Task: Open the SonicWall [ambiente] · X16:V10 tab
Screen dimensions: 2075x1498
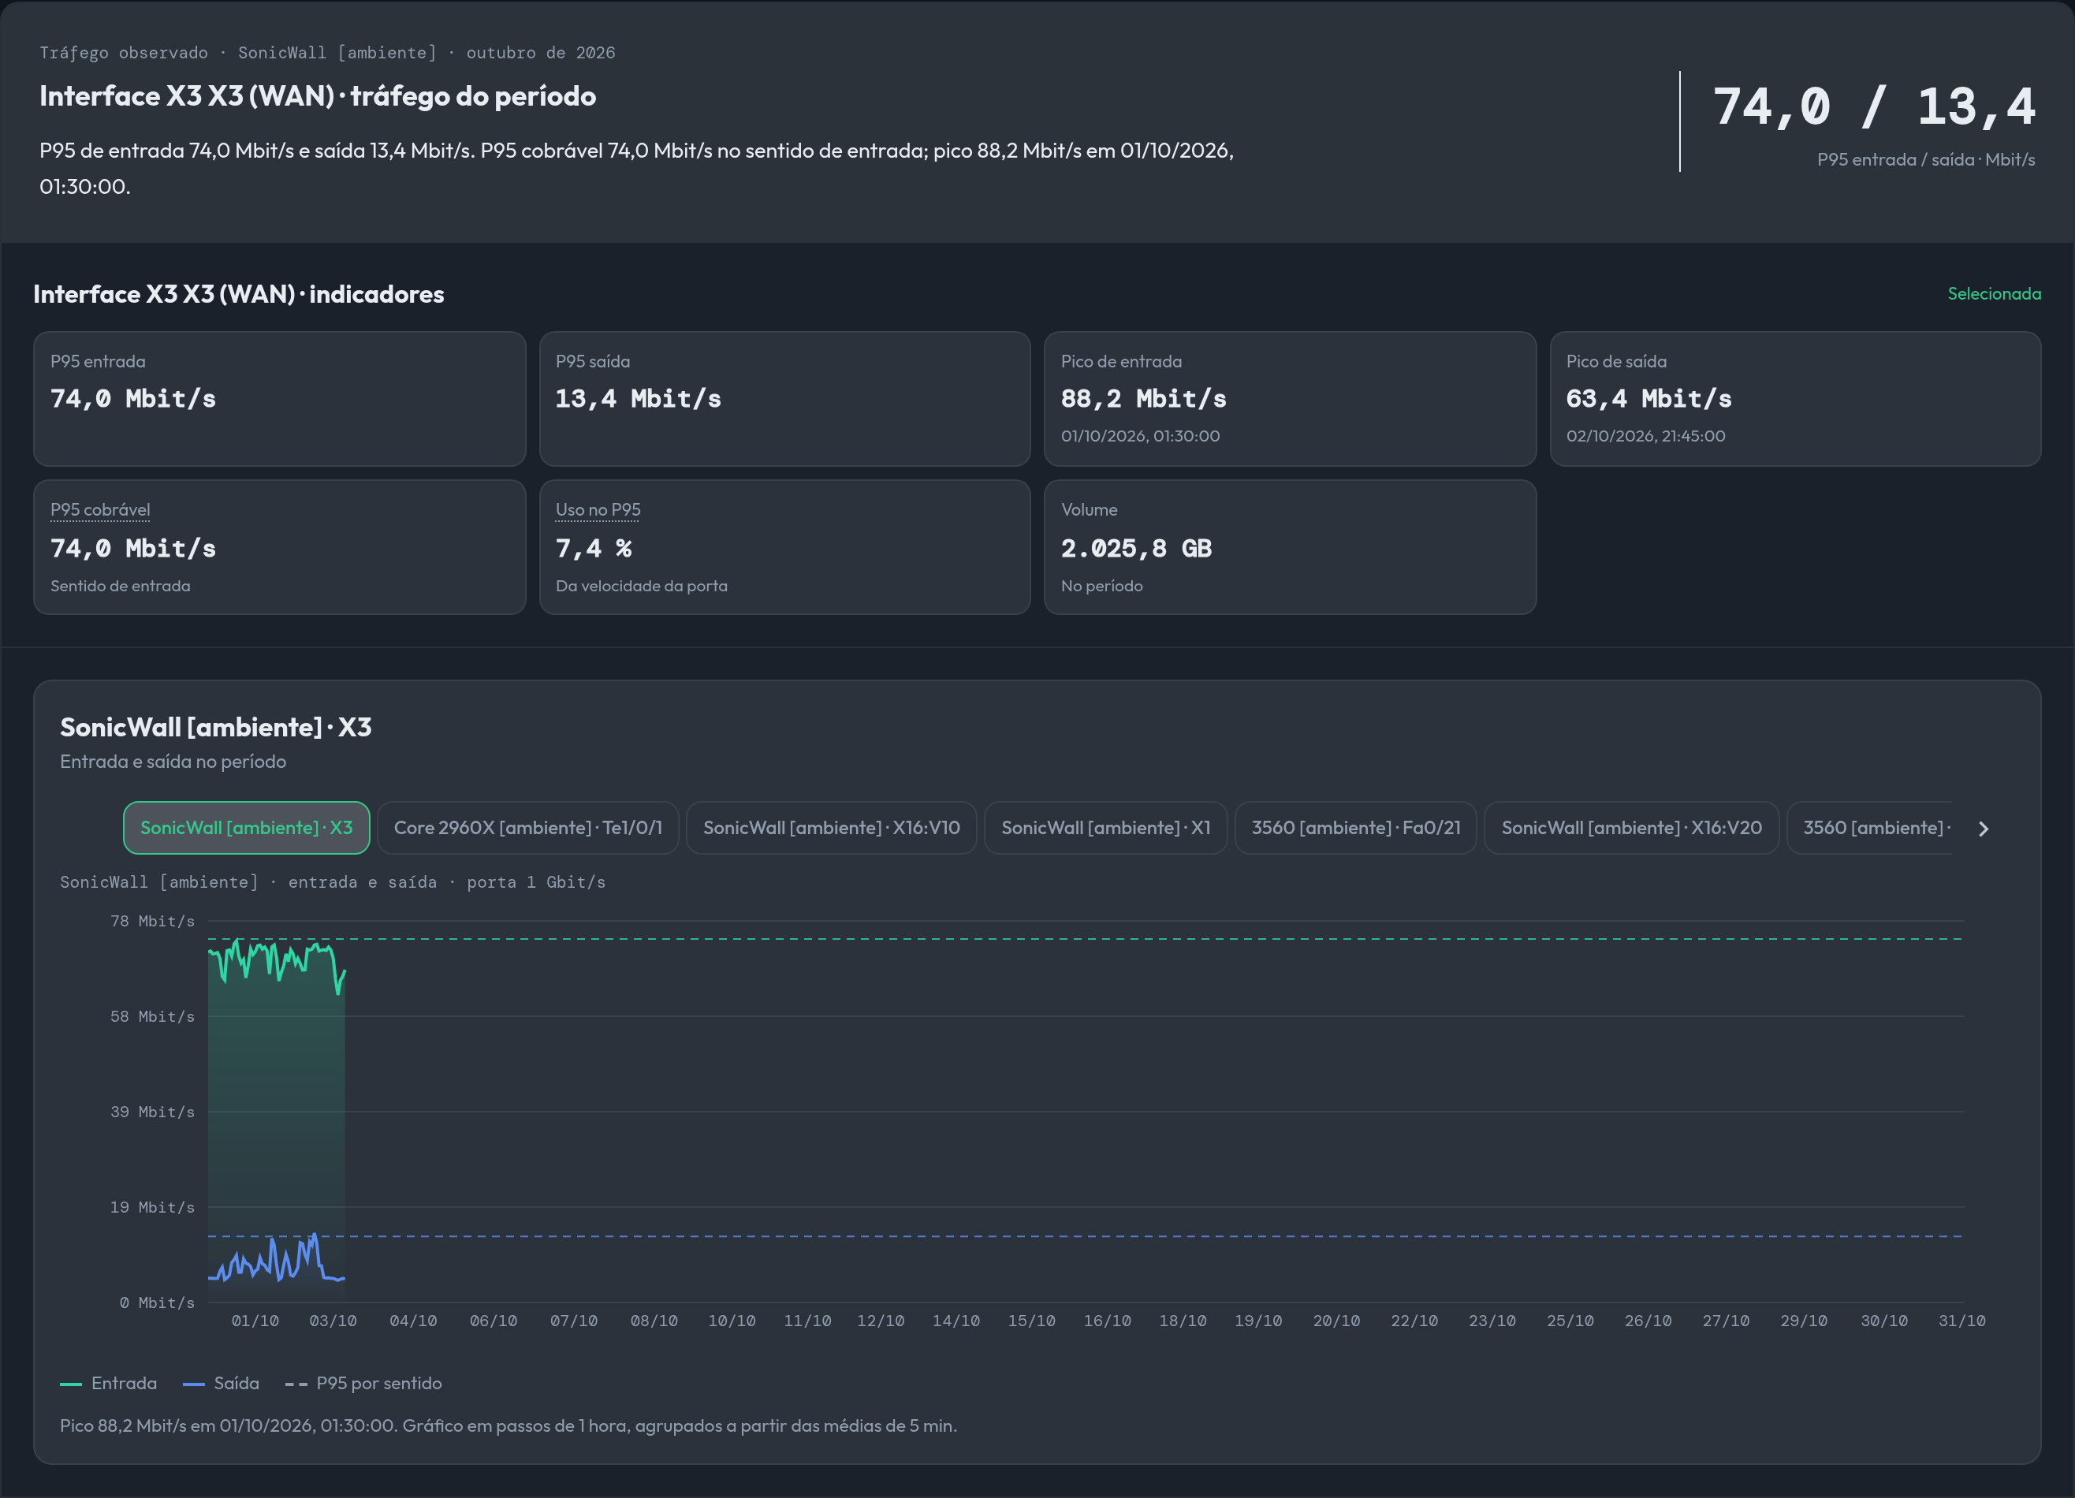Action: point(831,827)
